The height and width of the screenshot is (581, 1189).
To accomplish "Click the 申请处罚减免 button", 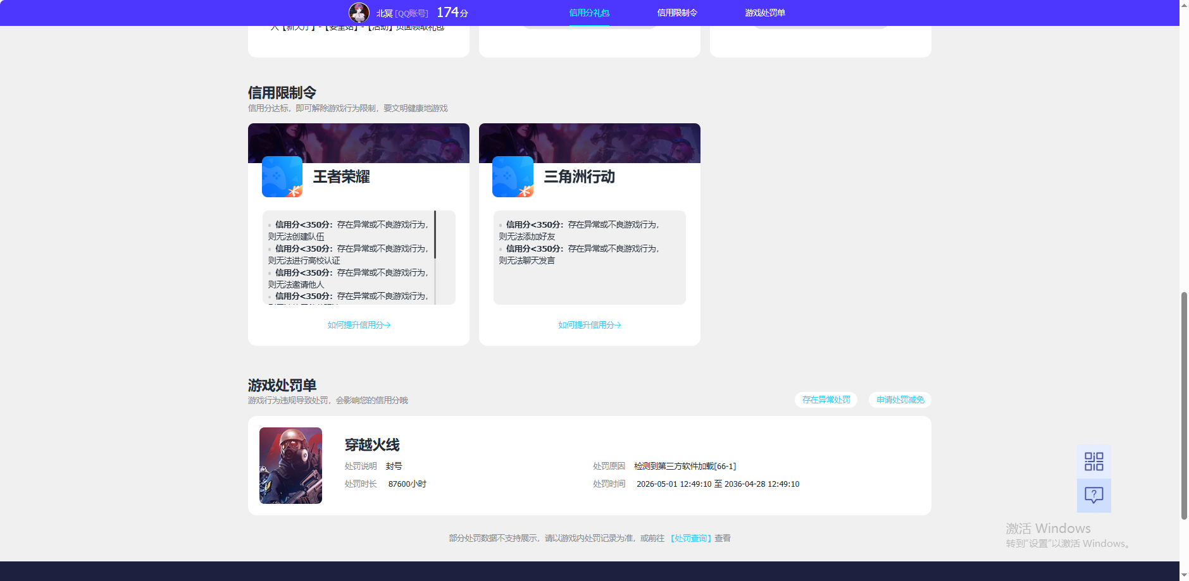I will [x=900, y=400].
